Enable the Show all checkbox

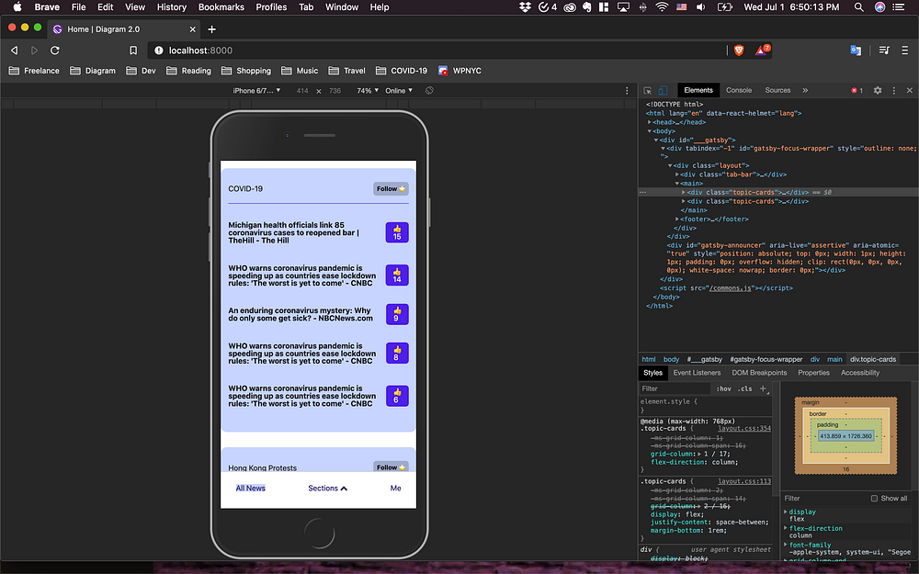coord(874,499)
